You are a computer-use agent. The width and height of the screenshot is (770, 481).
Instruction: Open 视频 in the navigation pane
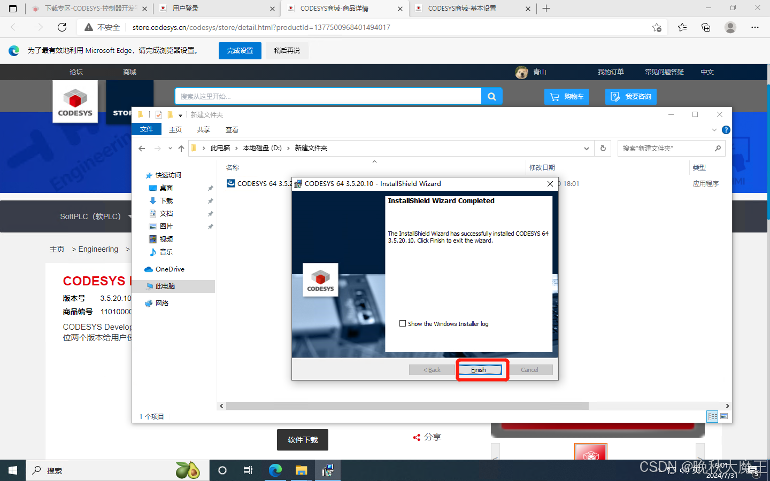(x=166, y=239)
